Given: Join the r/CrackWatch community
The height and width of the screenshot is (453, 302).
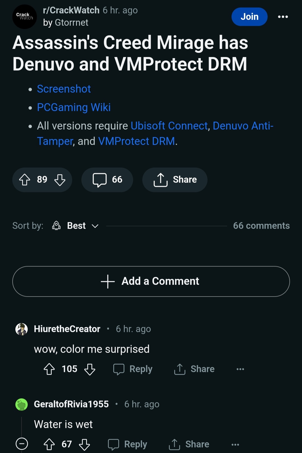Looking at the screenshot, I should pos(249,17).
